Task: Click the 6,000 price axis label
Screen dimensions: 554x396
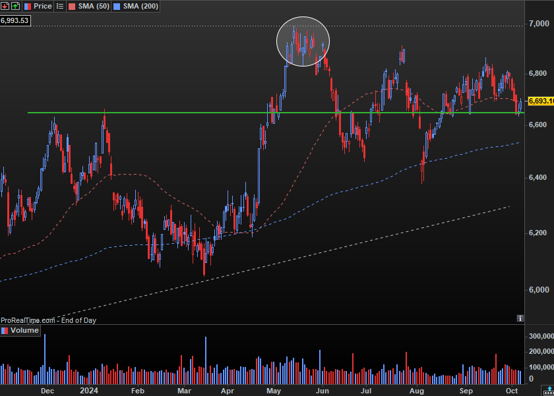Action: pyautogui.click(x=539, y=290)
